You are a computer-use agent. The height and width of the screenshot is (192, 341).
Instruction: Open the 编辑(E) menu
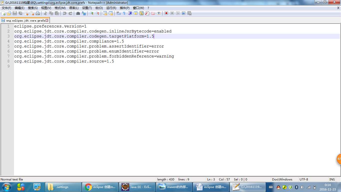(19, 8)
